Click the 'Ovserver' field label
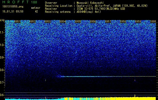158x100 pixels. click(51, 3)
